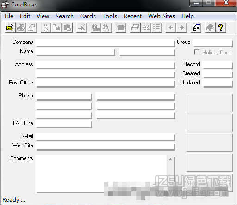Click the print toolbar icon

[21, 28]
